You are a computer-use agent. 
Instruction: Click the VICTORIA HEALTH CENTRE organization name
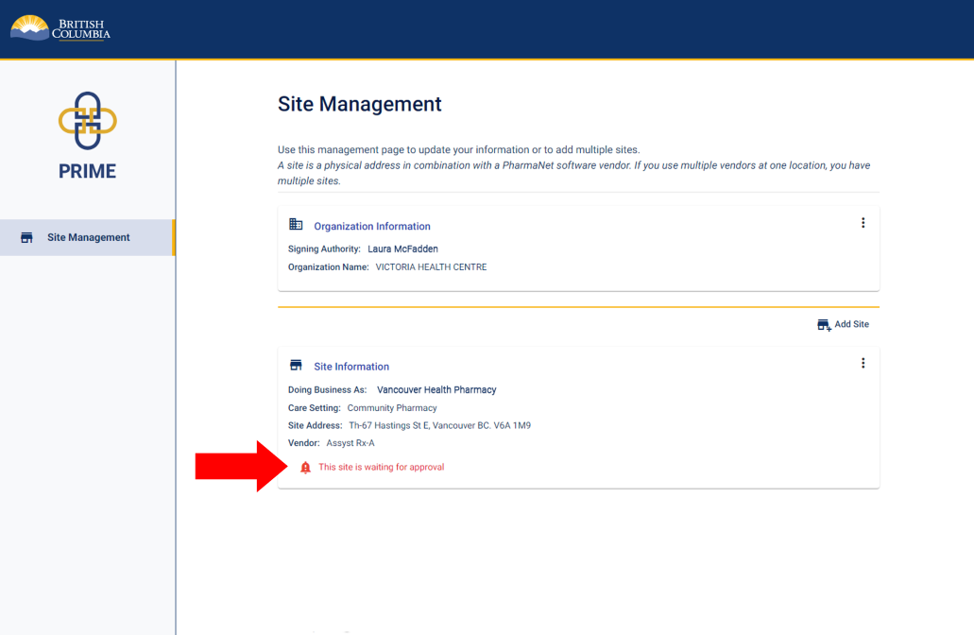coord(433,266)
